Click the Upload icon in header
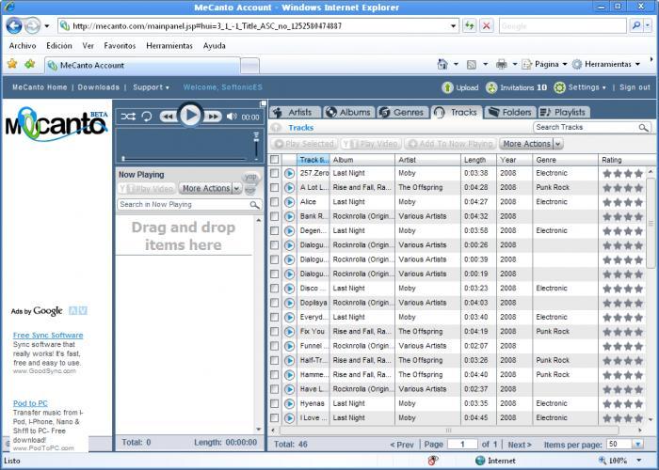Image resolution: width=659 pixels, height=470 pixels. point(447,87)
